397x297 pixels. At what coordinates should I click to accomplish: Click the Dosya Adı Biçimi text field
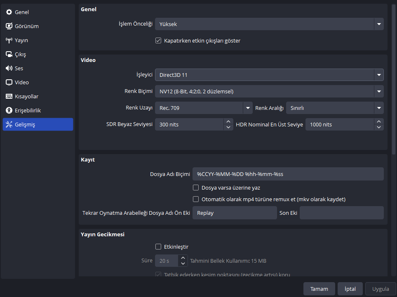[x=288, y=174]
